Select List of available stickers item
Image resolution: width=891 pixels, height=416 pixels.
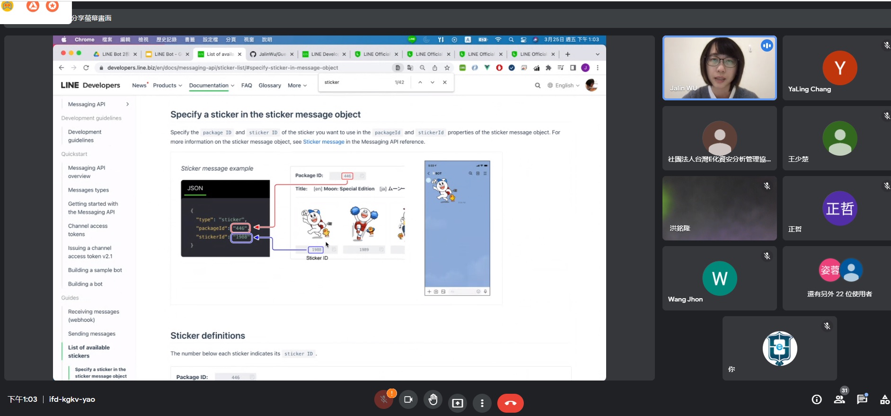pyautogui.click(x=89, y=352)
